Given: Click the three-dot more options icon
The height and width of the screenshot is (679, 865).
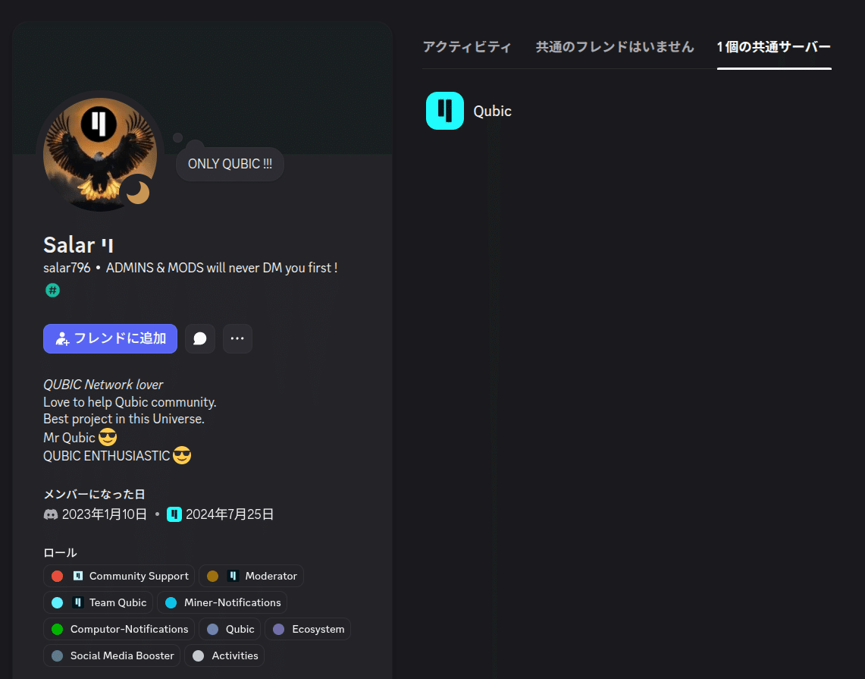Looking at the screenshot, I should point(237,338).
